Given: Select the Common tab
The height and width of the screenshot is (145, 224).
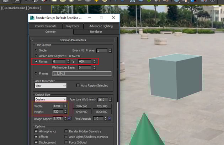Looking at the screenshot, I should coord(51,32).
